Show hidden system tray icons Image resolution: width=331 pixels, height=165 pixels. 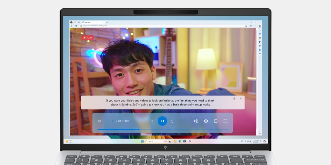(x=238, y=141)
